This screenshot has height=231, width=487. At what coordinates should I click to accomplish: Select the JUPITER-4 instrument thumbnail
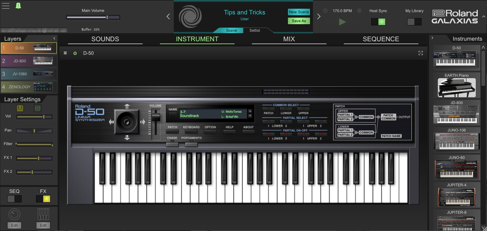[457, 195]
